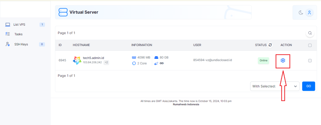Click the Online status badge

[x=263, y=60]
